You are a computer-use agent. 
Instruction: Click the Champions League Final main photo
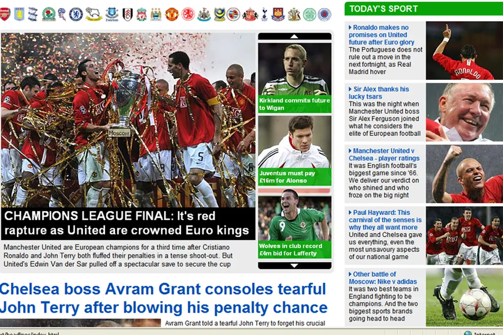coord(128,120)
